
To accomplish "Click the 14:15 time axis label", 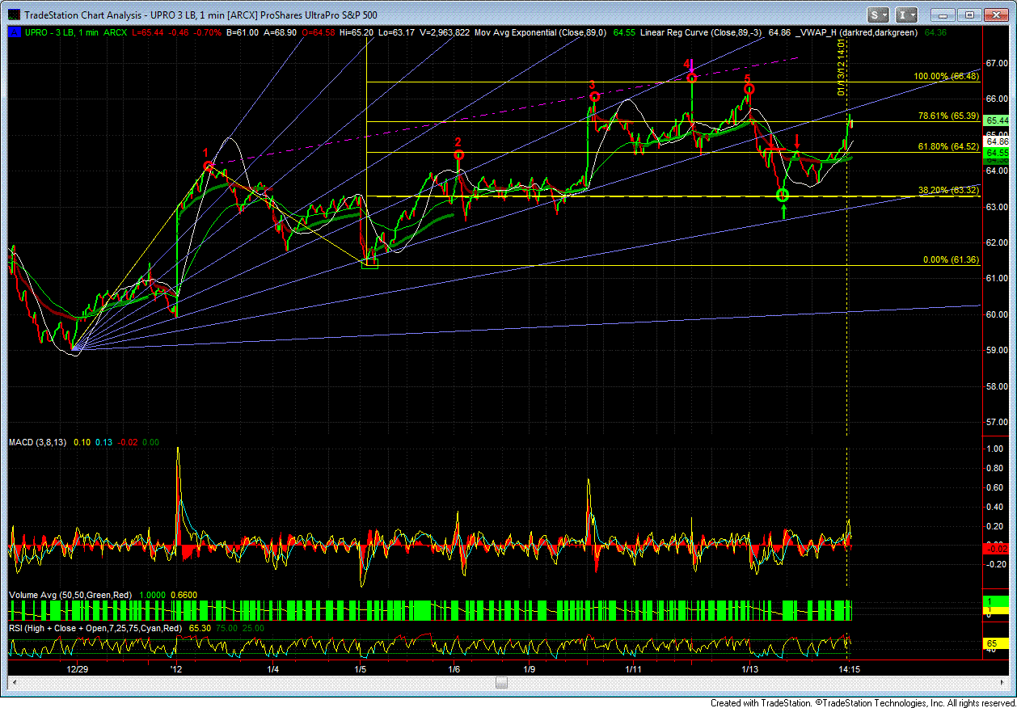I will point(848,669).
